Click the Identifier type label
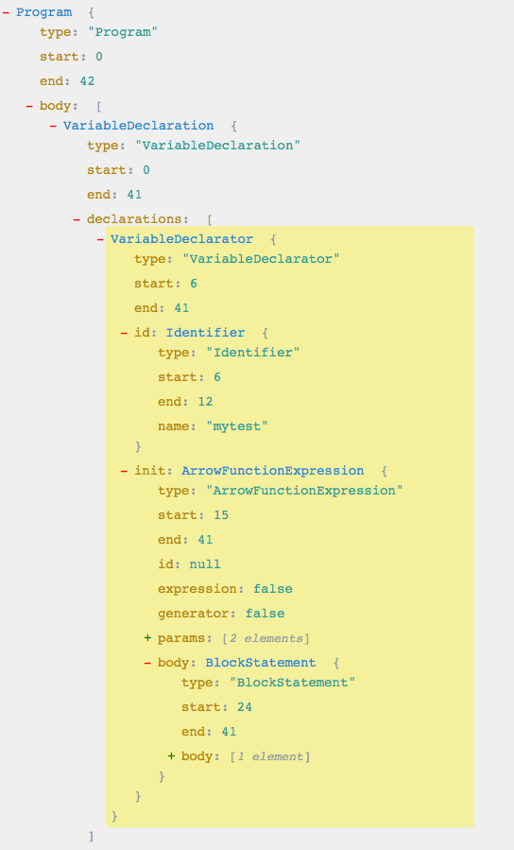 click(x=205, y=333)
